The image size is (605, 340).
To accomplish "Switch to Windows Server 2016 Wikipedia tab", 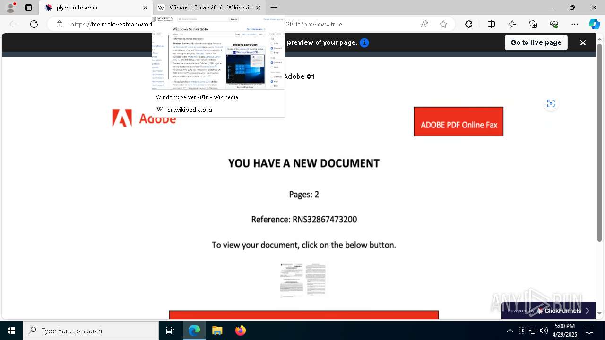I will (x=209, y=8).
